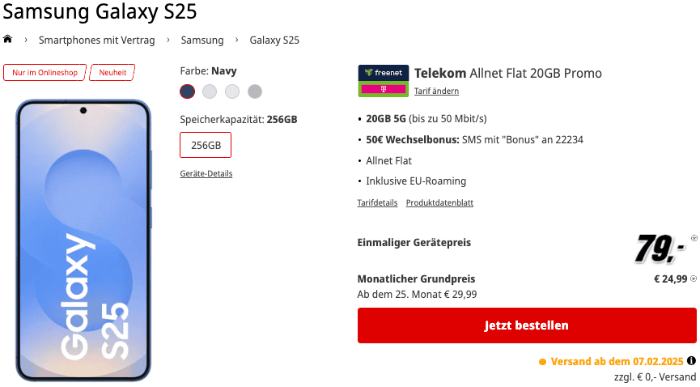Click info icon next to device price 79

point(694,238)
